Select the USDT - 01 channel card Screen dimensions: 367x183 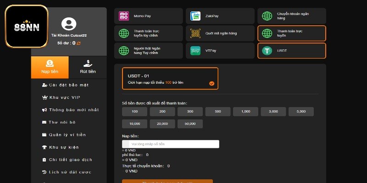(x=170, y=79)
